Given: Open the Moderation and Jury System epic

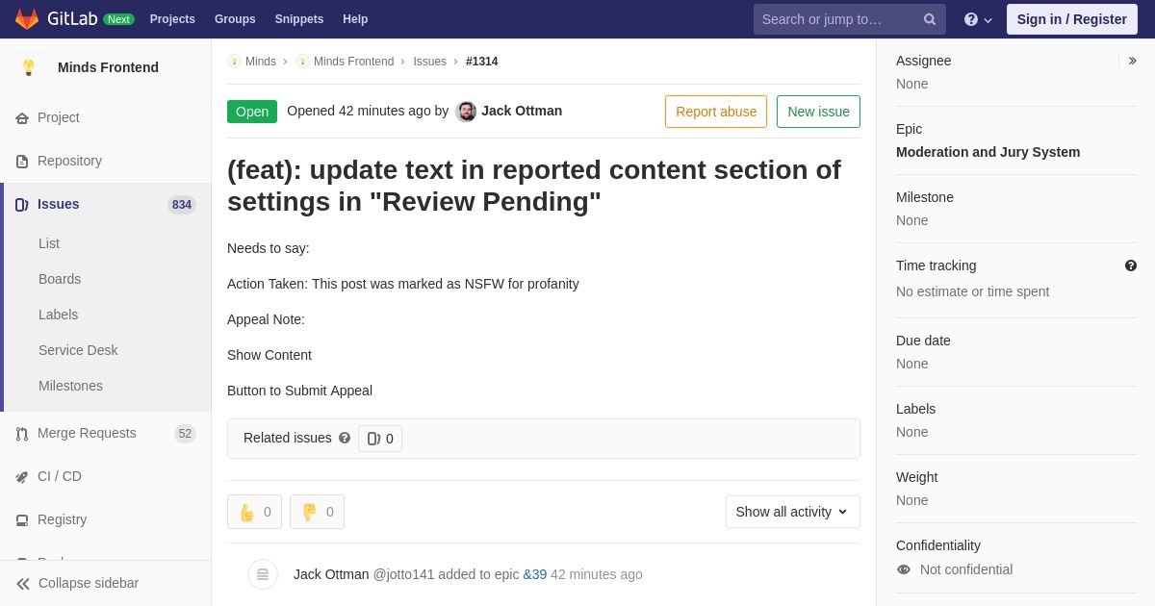Looking at the screenshot, I should [x=988, y=152].
